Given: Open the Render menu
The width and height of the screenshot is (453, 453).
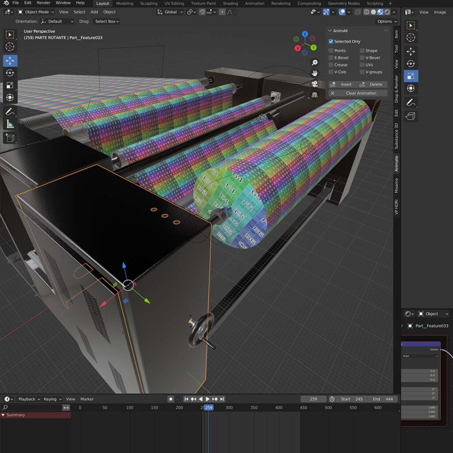Looking at the screenshot, I should [43, 3].
